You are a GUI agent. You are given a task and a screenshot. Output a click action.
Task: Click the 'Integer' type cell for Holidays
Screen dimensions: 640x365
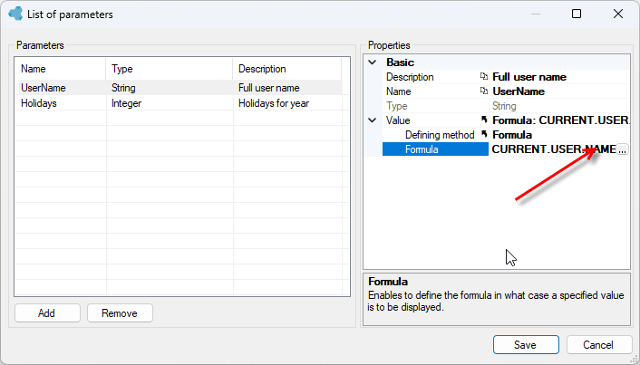point(169,103)
